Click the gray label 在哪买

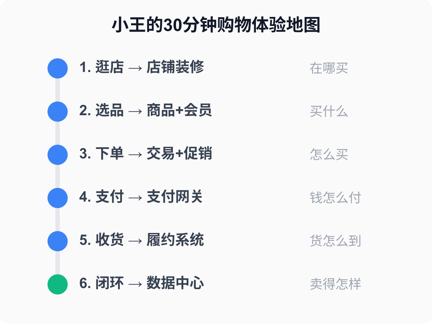329,68
